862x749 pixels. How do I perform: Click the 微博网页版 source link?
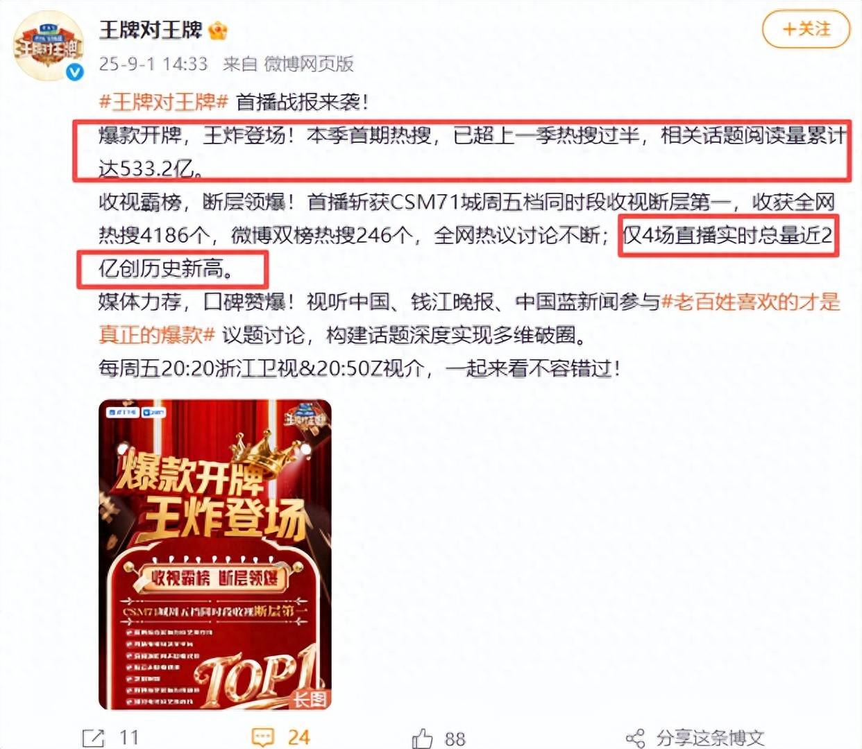point(309,64)
